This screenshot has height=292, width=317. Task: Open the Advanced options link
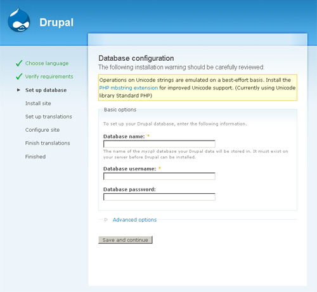[x=134, y=220]
